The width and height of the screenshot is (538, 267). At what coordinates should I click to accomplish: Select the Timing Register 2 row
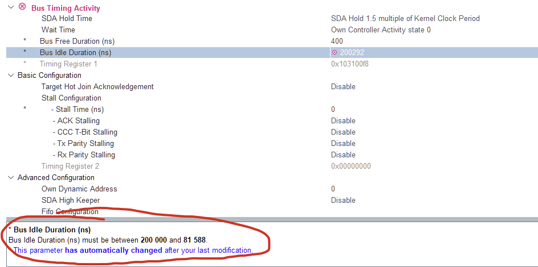[x=70, y=166]
